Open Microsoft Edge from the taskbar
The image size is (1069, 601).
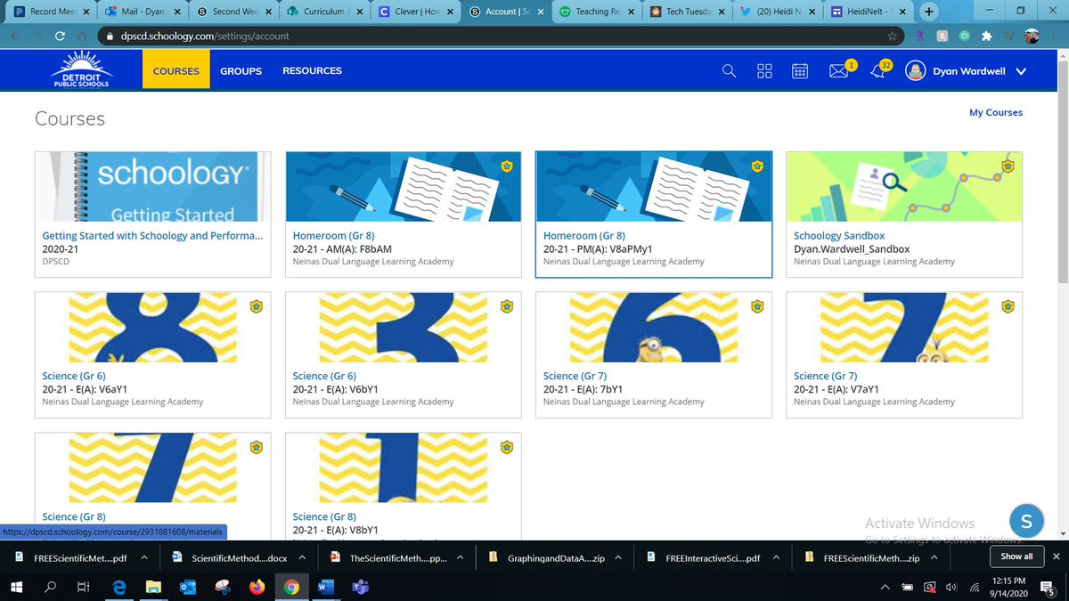point(118,588)
